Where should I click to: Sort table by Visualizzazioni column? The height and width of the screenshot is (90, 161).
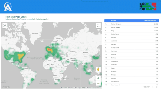click(150, 21)
